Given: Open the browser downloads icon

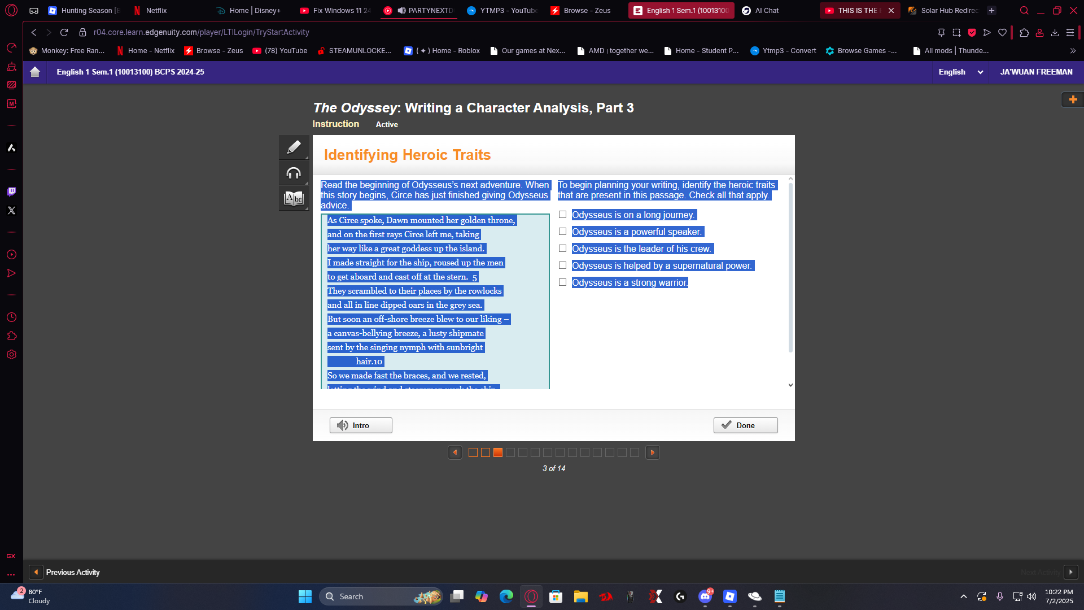Looking at the screenshot, I should (1055, 33).
